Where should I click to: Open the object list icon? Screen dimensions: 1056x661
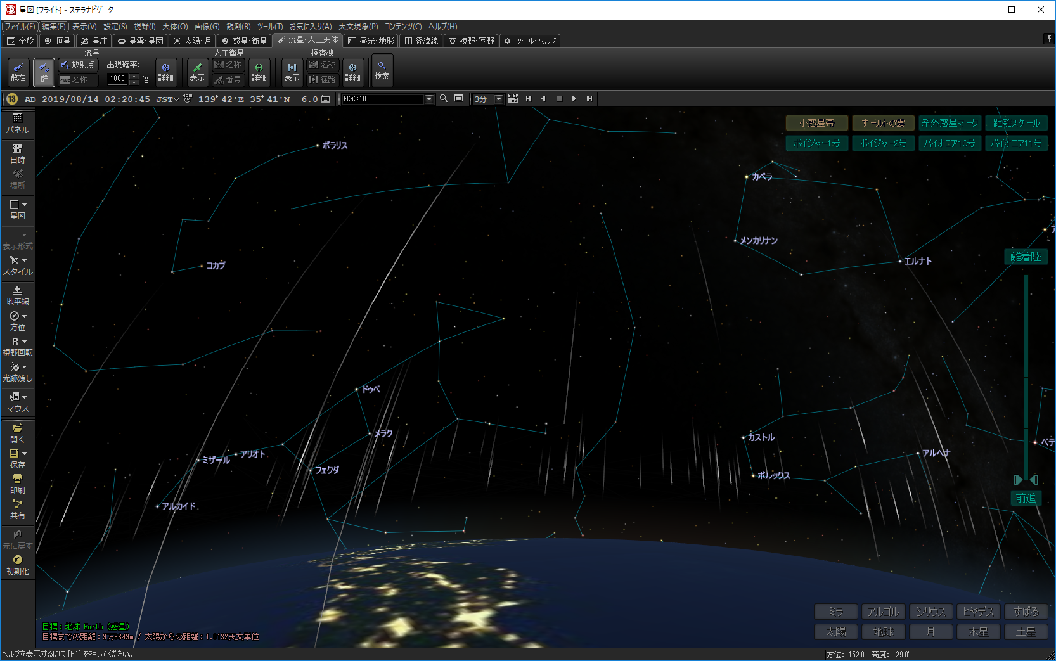pyautogui.click(x=458, y=98)
